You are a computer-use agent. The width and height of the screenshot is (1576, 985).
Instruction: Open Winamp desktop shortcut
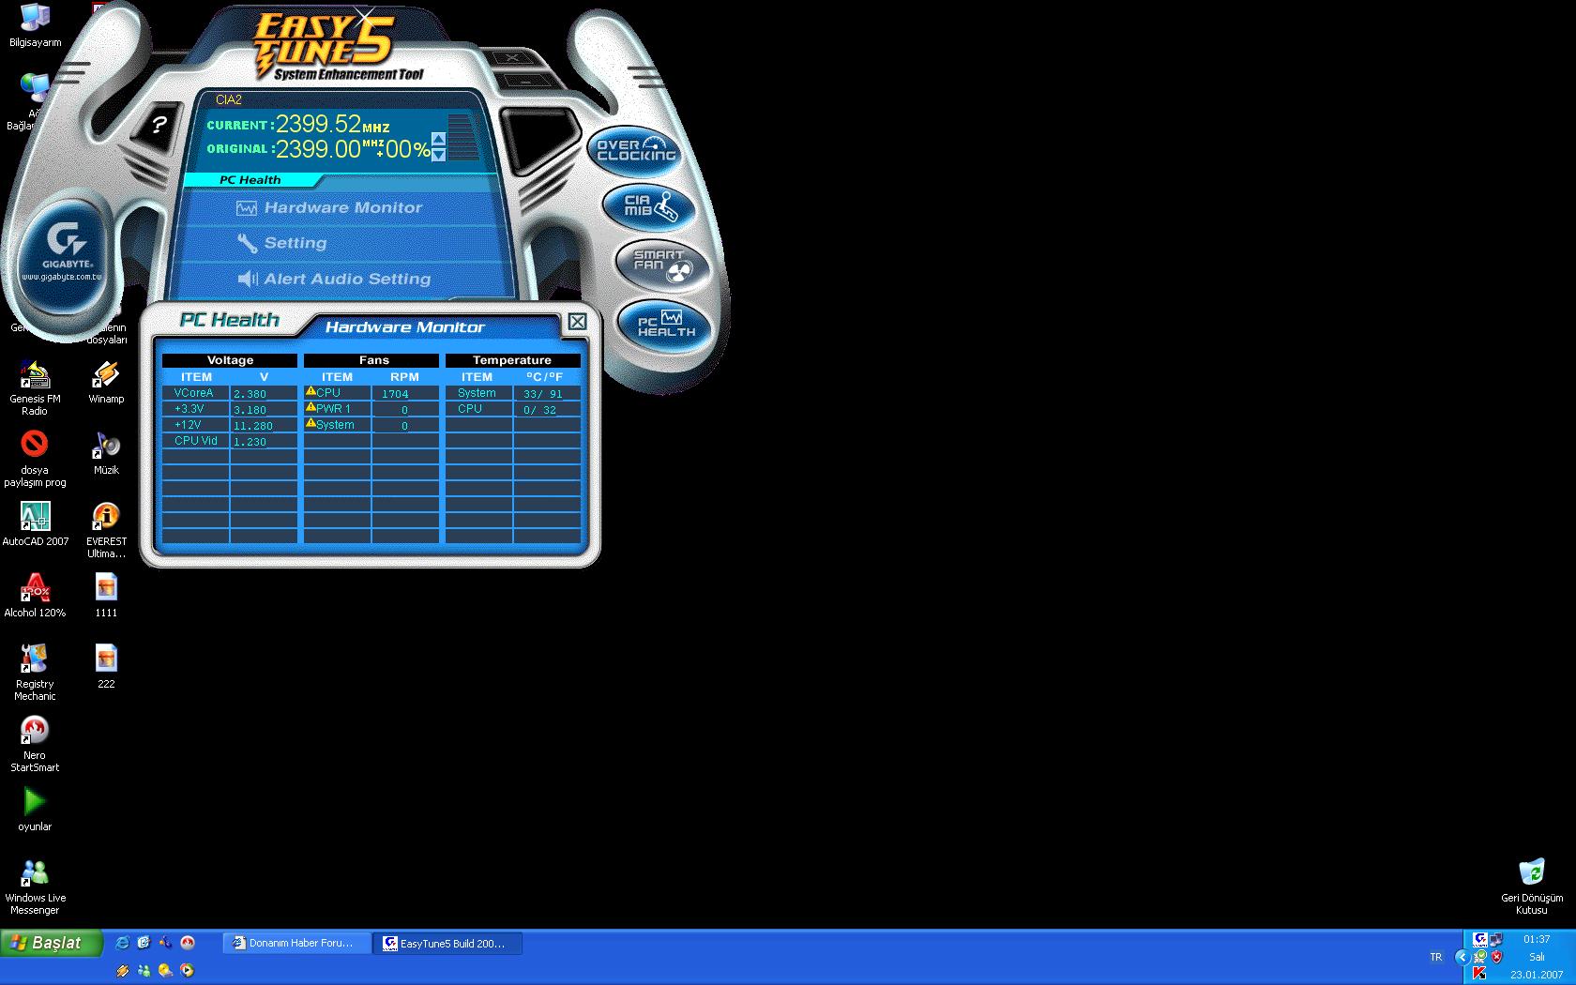click(106, 382)
